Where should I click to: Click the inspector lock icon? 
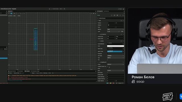(x=124, y=13)
